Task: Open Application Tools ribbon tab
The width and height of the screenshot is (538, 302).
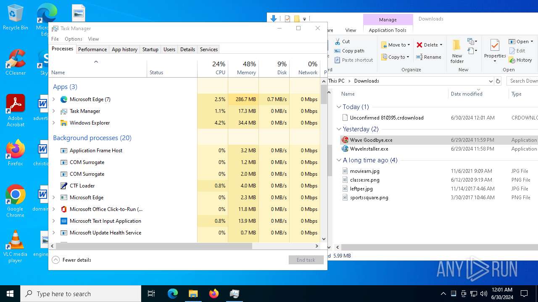Action: coord(388,30)
